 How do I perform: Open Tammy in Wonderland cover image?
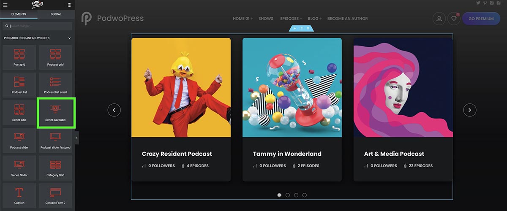tap(292, 87)
